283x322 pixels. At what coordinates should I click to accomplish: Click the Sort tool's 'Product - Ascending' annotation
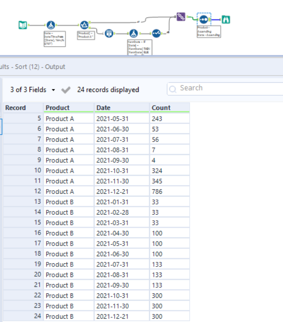coord(208,31)
